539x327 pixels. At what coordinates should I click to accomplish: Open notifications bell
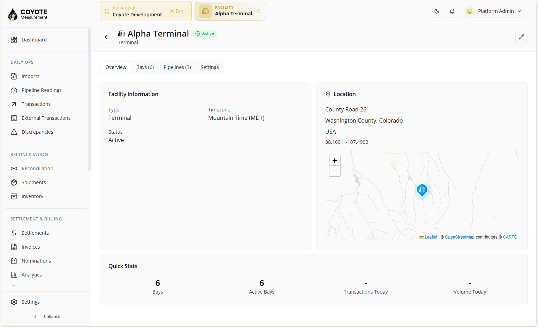pyautogui.click(x=452, y=11)
